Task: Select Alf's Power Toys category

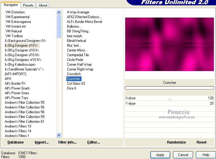Action: (x=16, y=98)
